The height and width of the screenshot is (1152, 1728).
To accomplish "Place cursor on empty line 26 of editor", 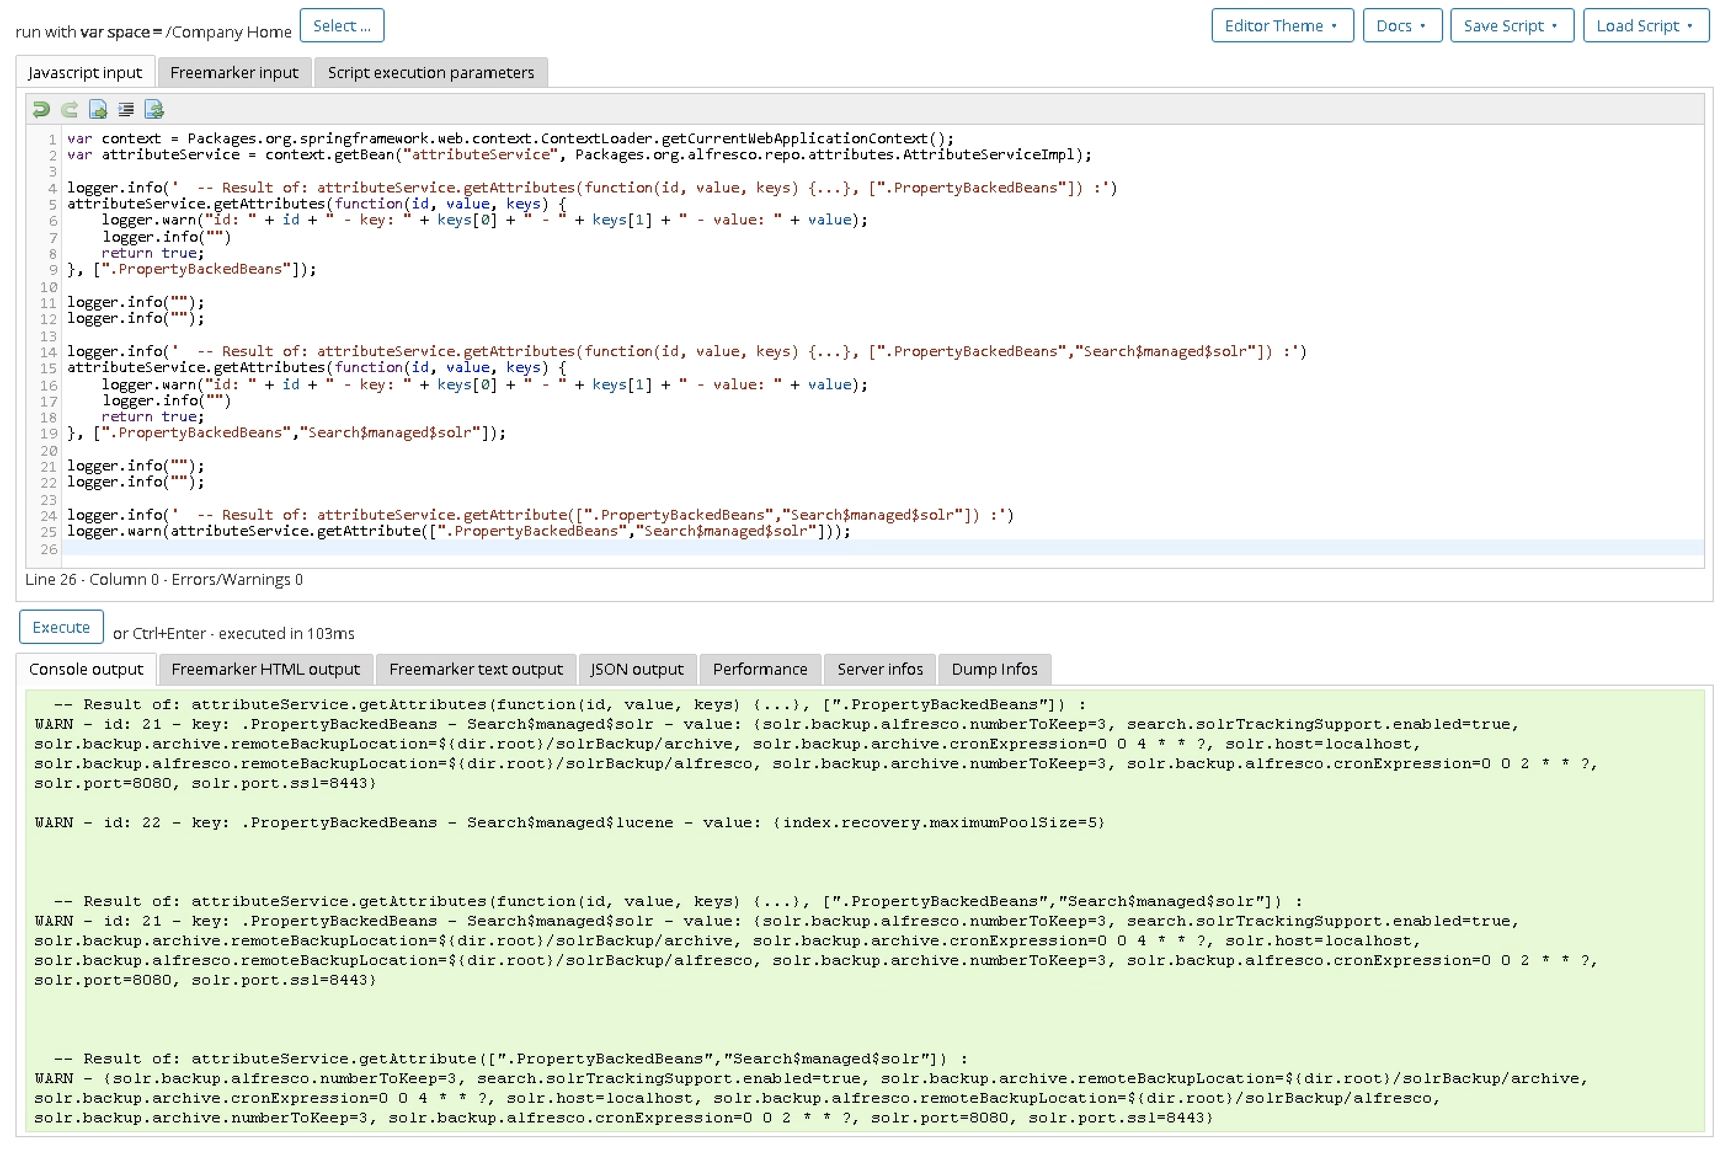I will (882, 548).
